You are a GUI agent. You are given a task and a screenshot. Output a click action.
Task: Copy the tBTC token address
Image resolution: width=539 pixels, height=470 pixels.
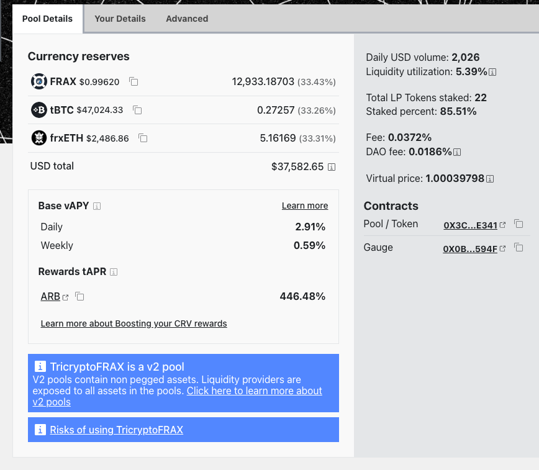pyautogui.click(x=137, y=110)
